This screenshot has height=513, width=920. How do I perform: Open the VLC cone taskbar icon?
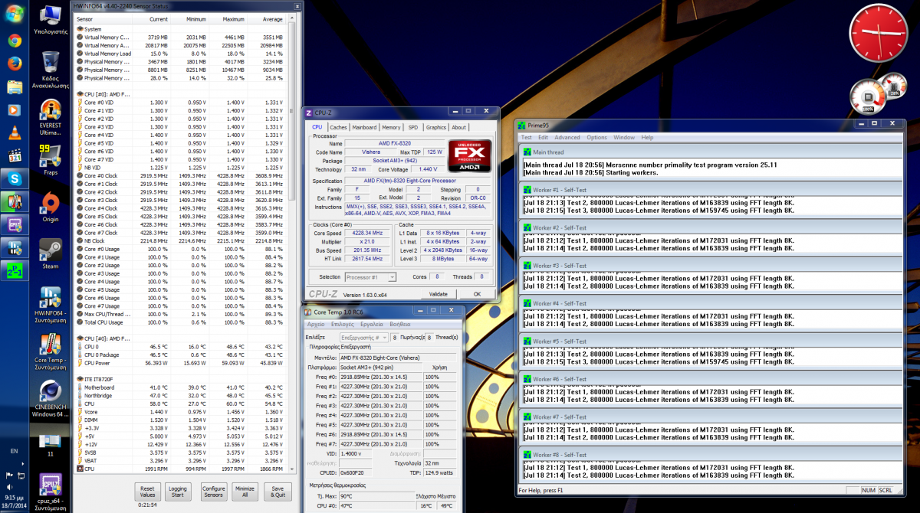[x=14, y=132]
